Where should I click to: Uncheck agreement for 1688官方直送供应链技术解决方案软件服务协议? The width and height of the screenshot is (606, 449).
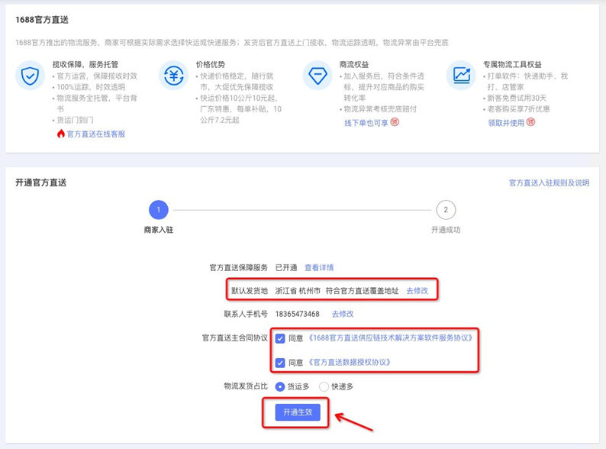280,338
